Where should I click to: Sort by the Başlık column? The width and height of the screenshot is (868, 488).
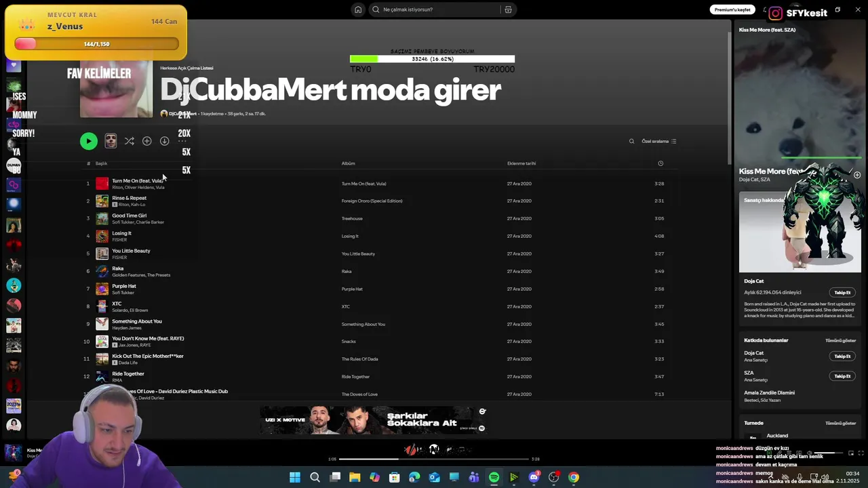click(x=101, y=163)
